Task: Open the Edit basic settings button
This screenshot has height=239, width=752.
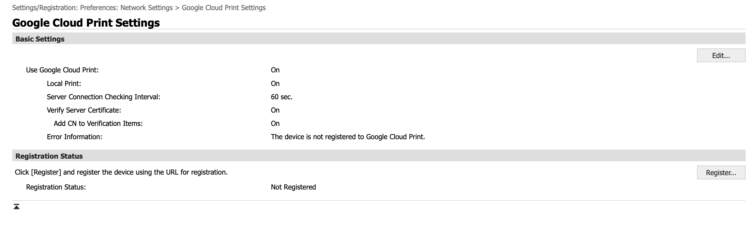Action: point(721,56)
